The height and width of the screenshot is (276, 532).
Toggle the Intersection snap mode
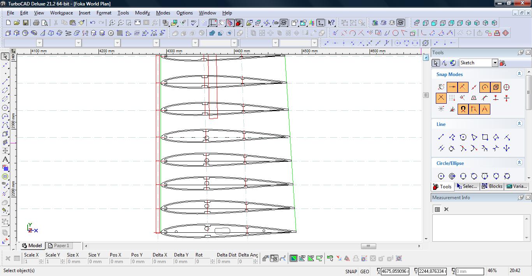pos(441,98)
